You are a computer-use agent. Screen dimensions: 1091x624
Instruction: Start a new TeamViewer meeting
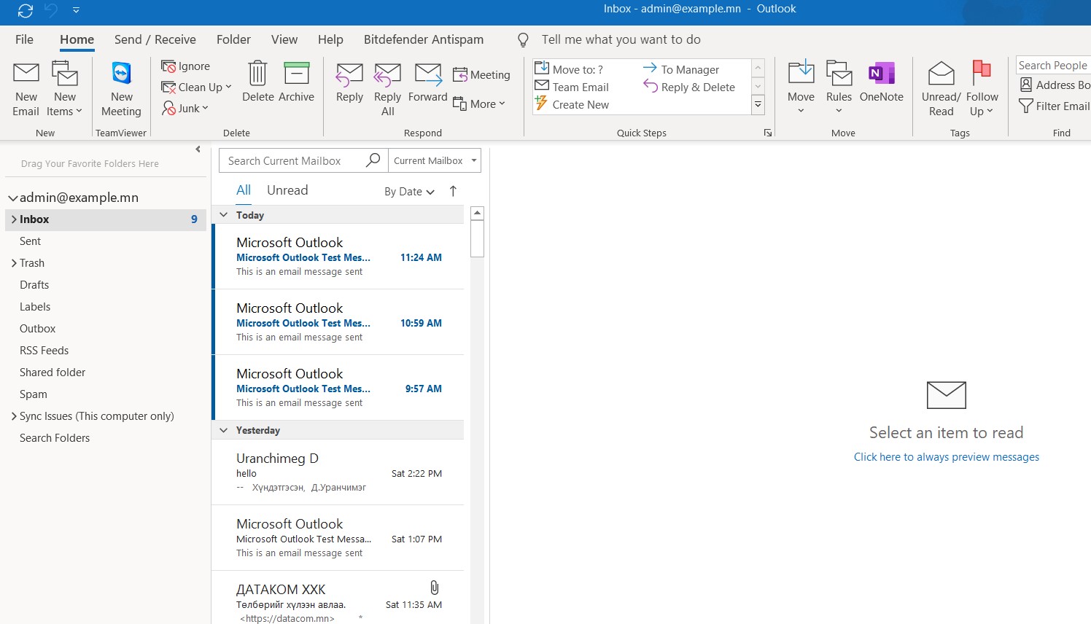[x=121, y=90]
